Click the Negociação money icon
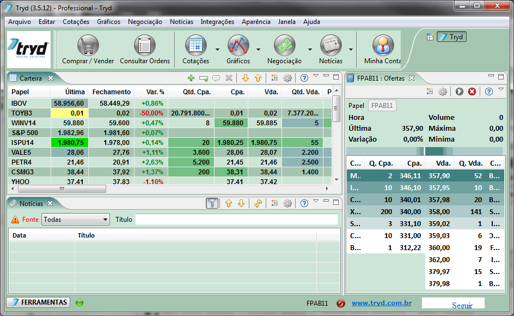This screenshot has height=316, width=514. pyautogui.click(x=285, y=45)
